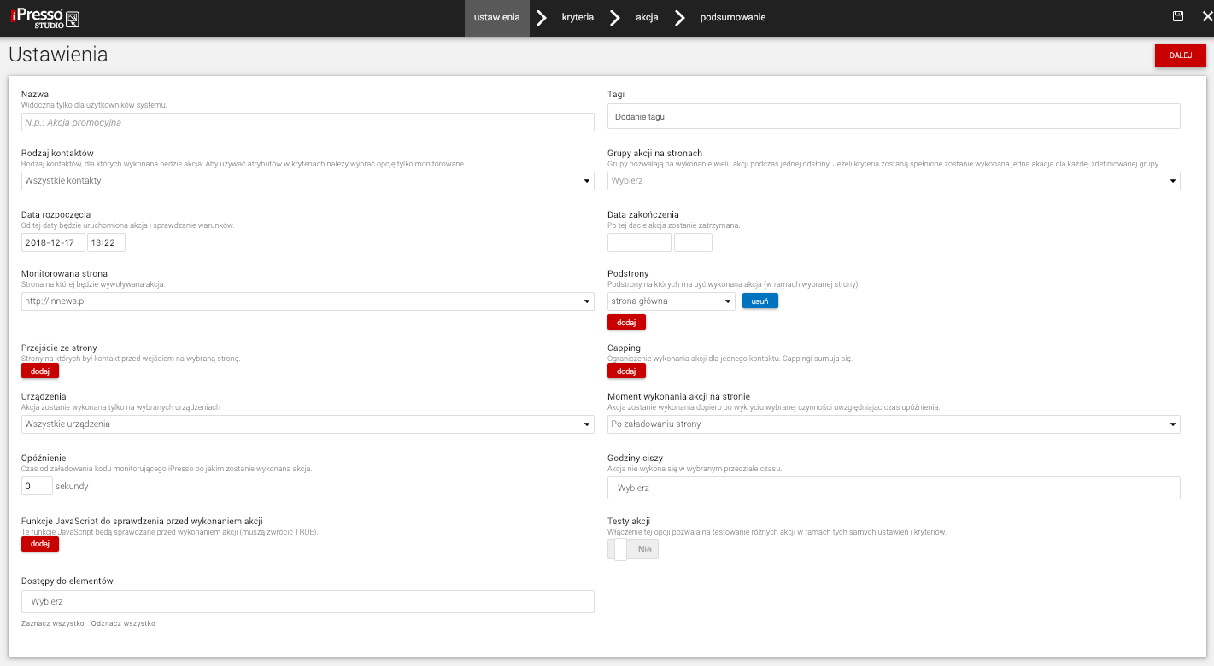Open the Urządzenia dropdown
The image size is (1214, 666).
pos(308,424)
